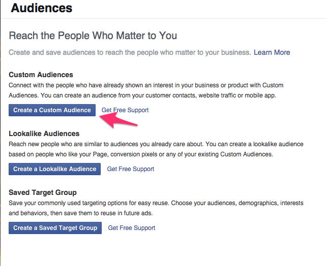This screenshot has width=327, height=266.
Task: Click the Create a Saved Target Group button
Action: 55,228
